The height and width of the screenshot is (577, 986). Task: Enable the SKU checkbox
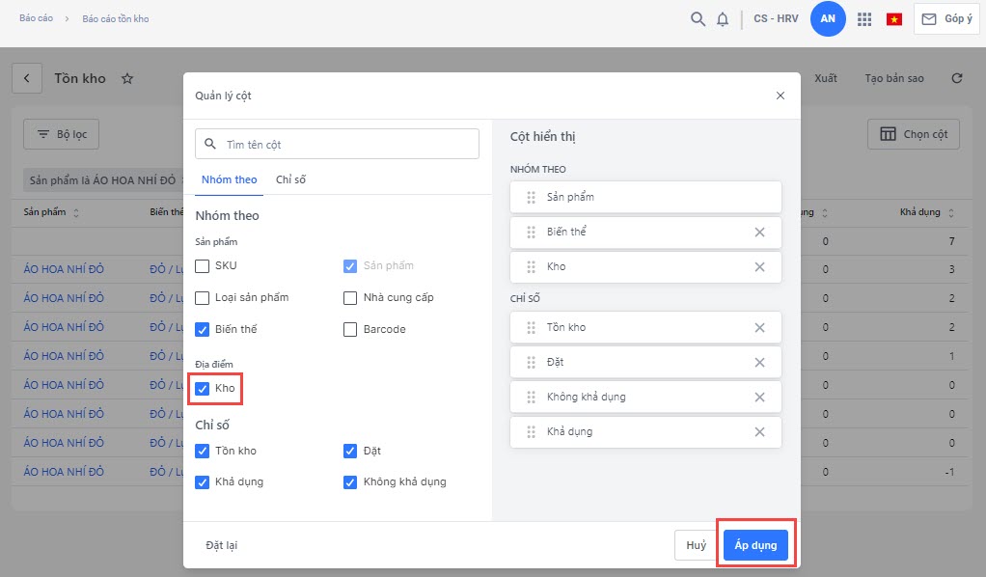[x=203, y=265]
